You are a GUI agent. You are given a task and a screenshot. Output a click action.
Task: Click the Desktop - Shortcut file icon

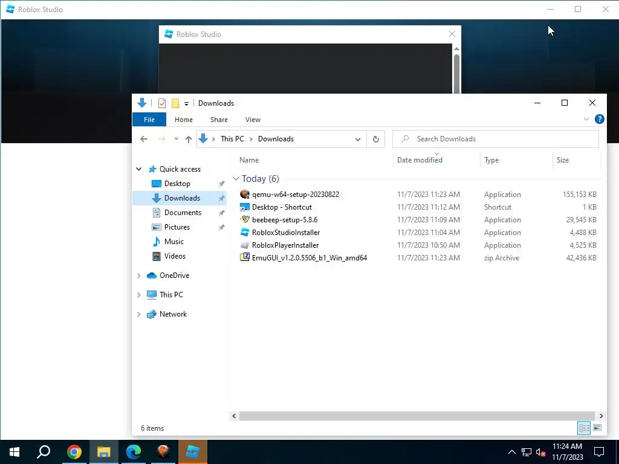[245, 207]
